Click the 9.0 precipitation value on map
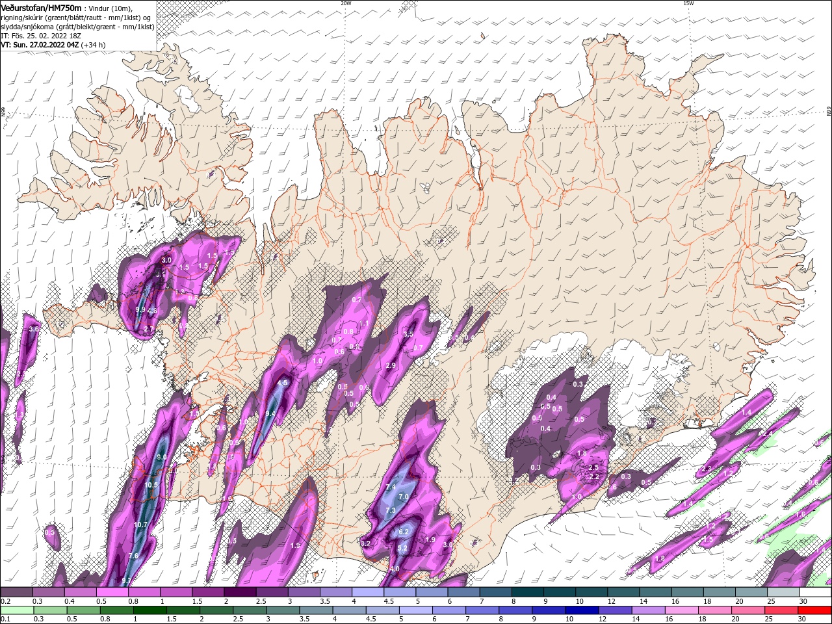This screenshot has height=624, width=832. point(163,458)
